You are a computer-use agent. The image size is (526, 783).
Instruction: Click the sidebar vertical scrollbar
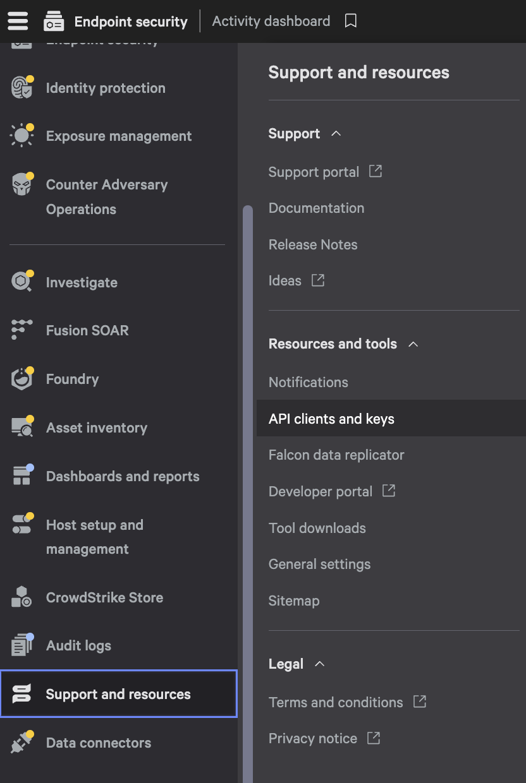pos(247,442)
